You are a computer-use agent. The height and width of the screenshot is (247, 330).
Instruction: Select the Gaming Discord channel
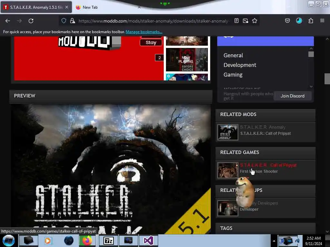(233, 75)
